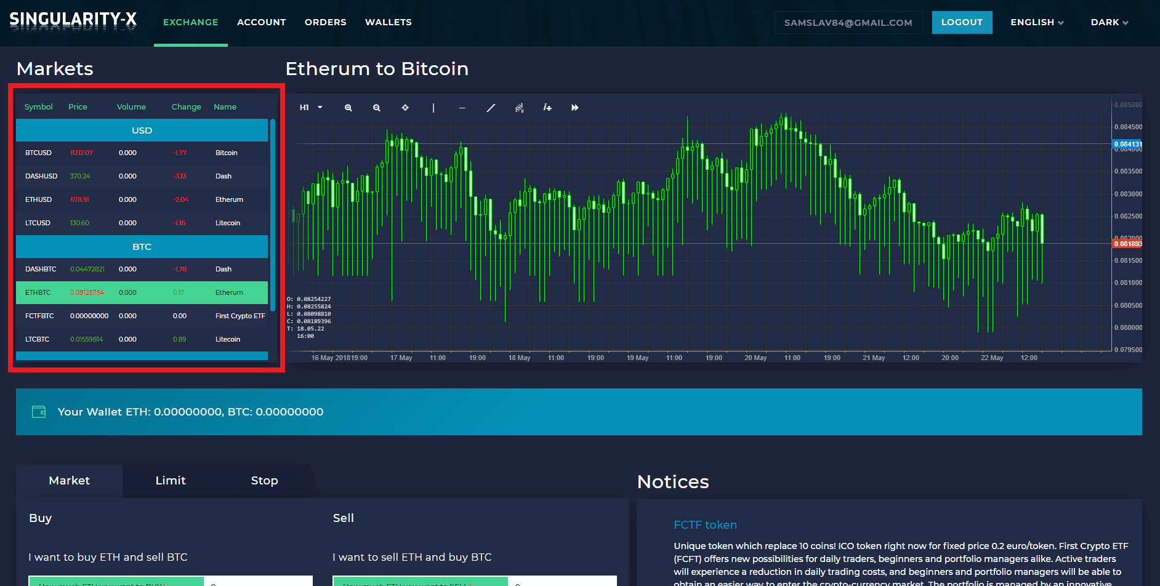Select the FCTFBTC market row

coord(142,316)
